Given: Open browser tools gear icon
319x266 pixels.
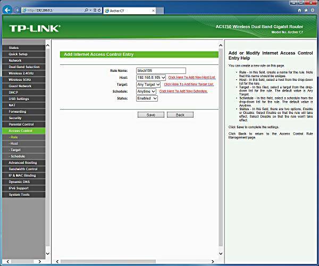Looking at the screenshot, I should [x=313, y=10].
